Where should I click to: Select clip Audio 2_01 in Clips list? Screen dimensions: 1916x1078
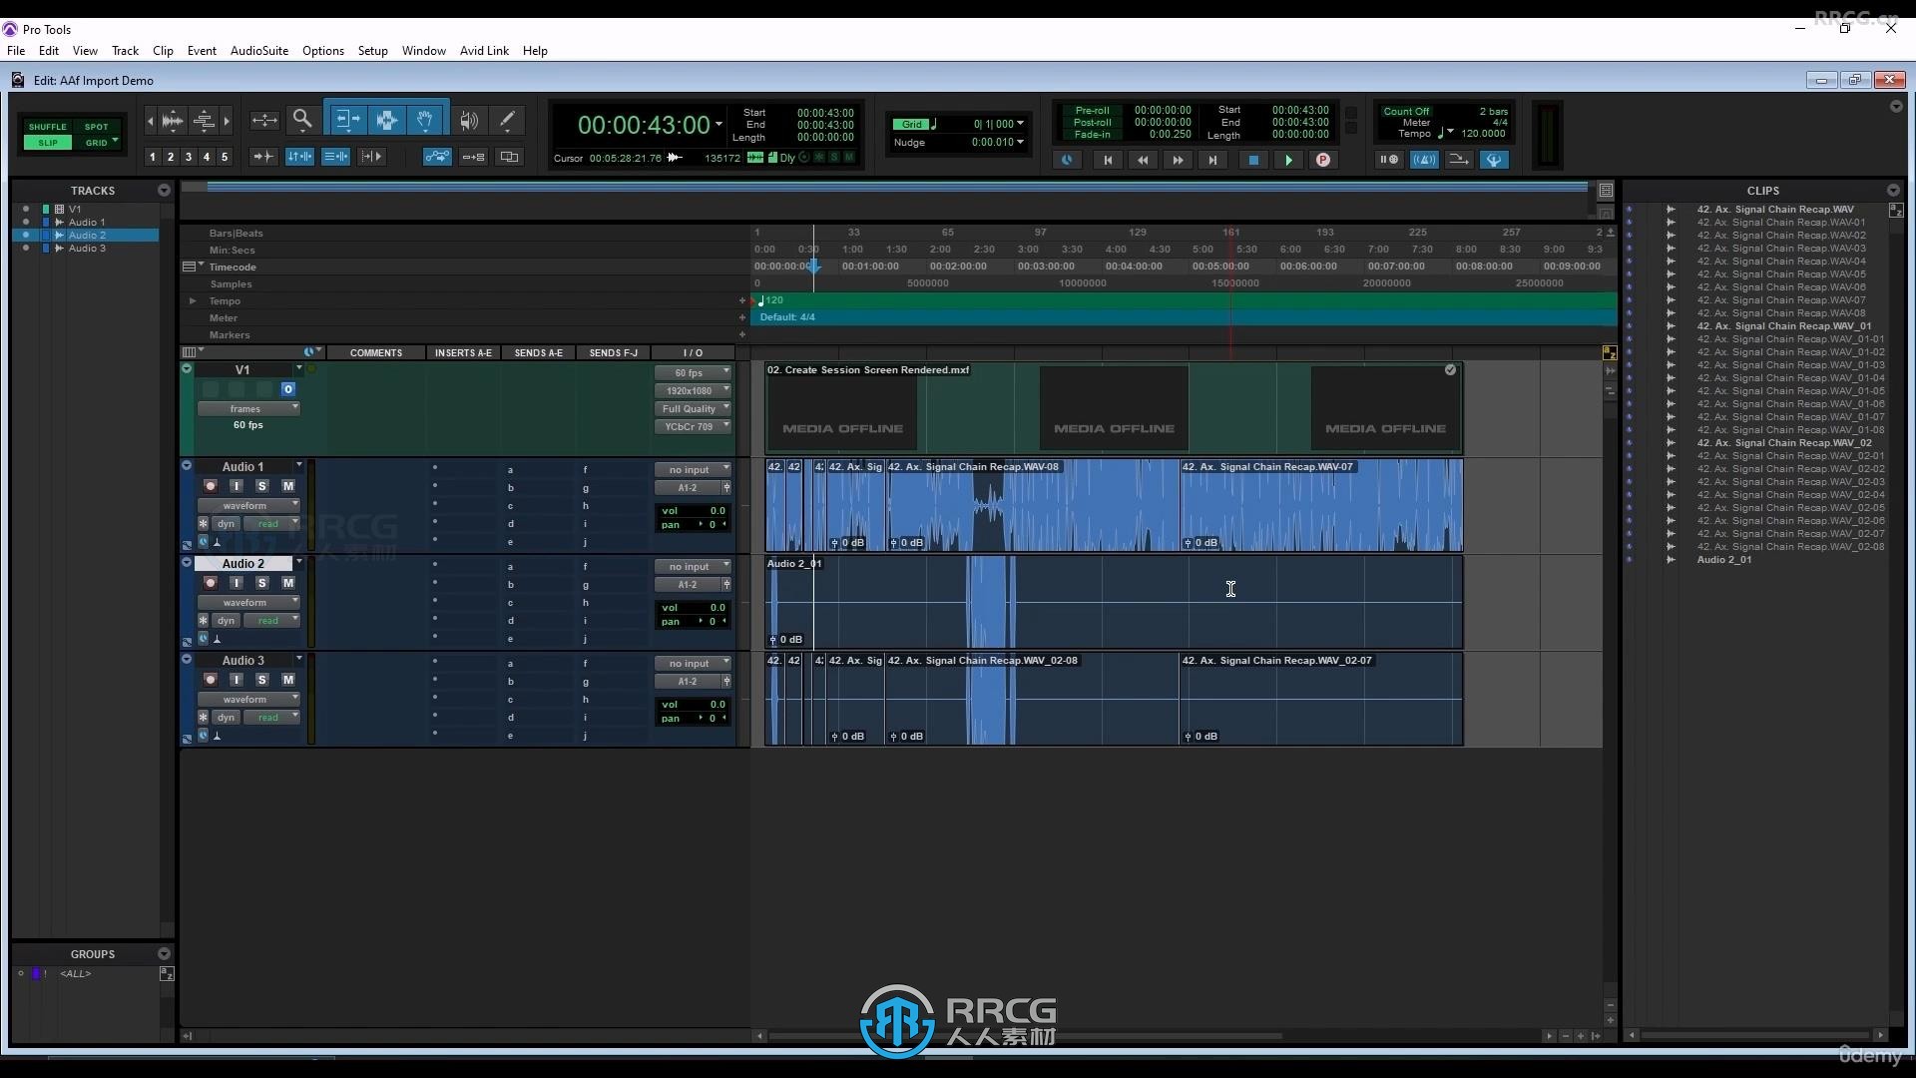point(1723,560)
